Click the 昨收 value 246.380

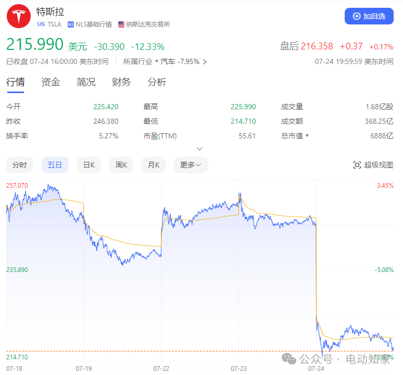point(106,121)
